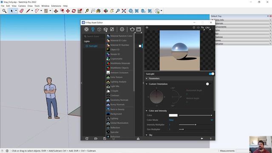Open the Materials category in the V-Ray Asset Editor
Screen dimensions: 272x153
(x=86, y=29)
